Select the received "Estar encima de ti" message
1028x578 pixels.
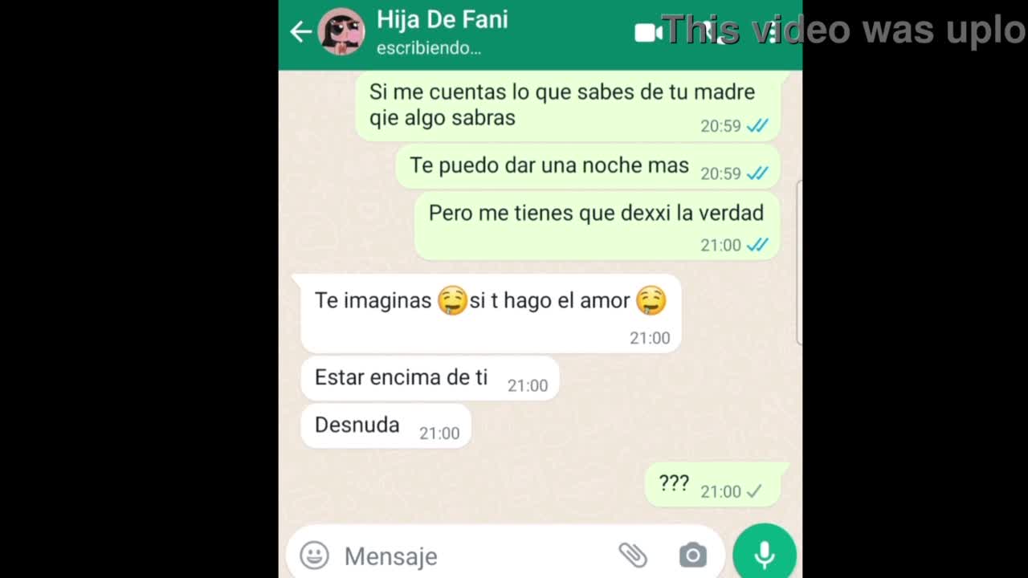coord(430,378)
